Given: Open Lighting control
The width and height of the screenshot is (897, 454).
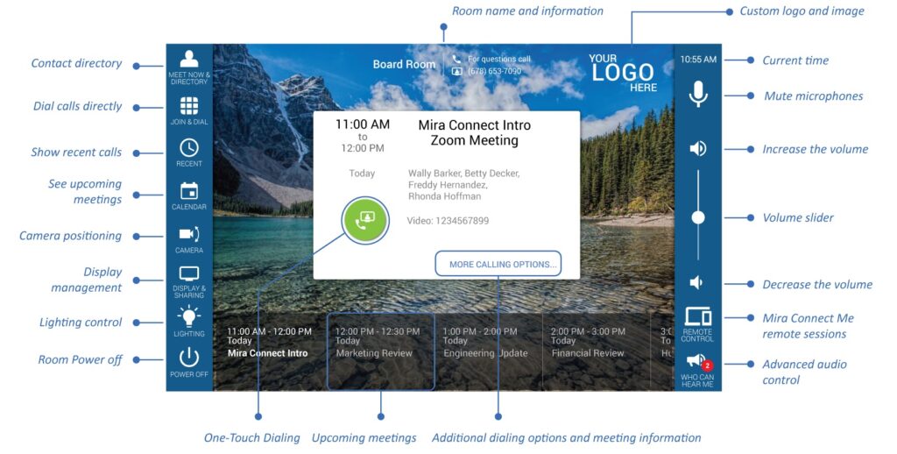Looking at the screenshot, I should tap(189, 322).
